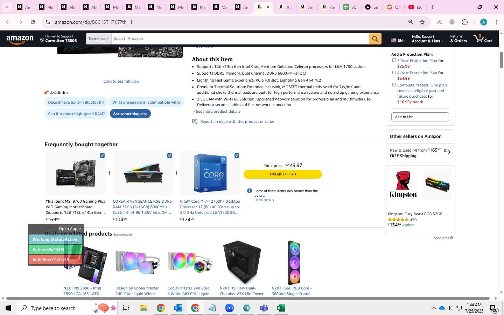Show hidden system tray icons

[x=433, y=308]
